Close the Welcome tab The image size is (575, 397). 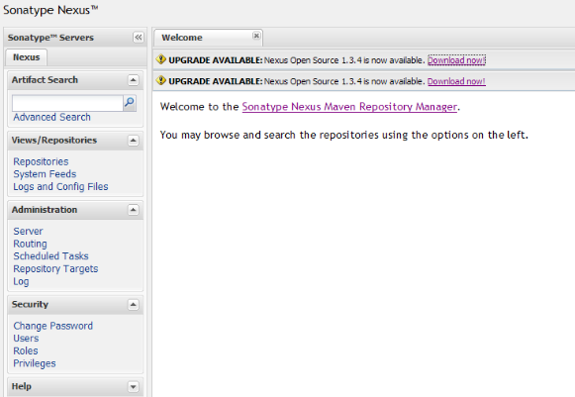(256, 36)
